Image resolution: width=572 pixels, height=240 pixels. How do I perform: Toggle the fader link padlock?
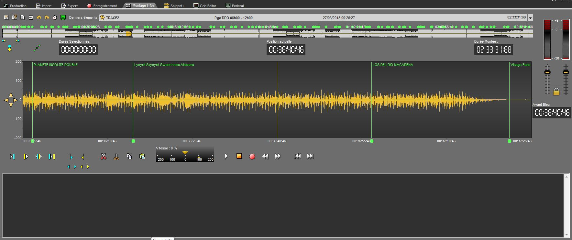(556, 92)
